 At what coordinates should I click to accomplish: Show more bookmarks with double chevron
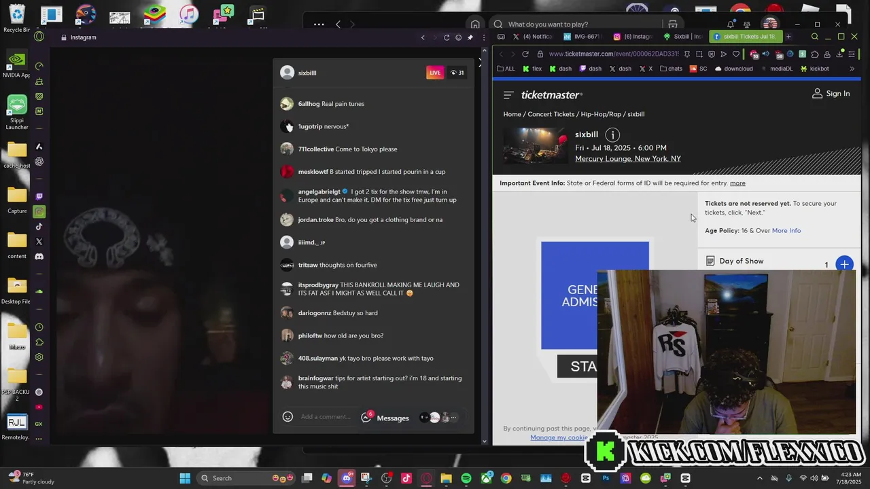click(x=852, y=69)
